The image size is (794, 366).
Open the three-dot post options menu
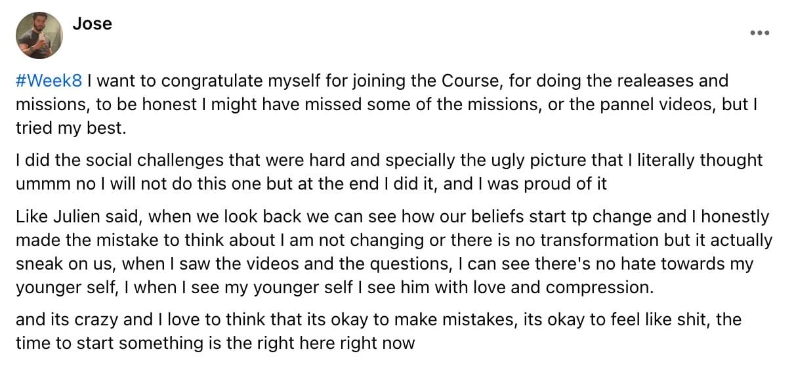tap(759, 33)
